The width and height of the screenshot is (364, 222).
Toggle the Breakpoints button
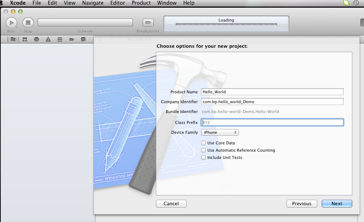[148, 23]
